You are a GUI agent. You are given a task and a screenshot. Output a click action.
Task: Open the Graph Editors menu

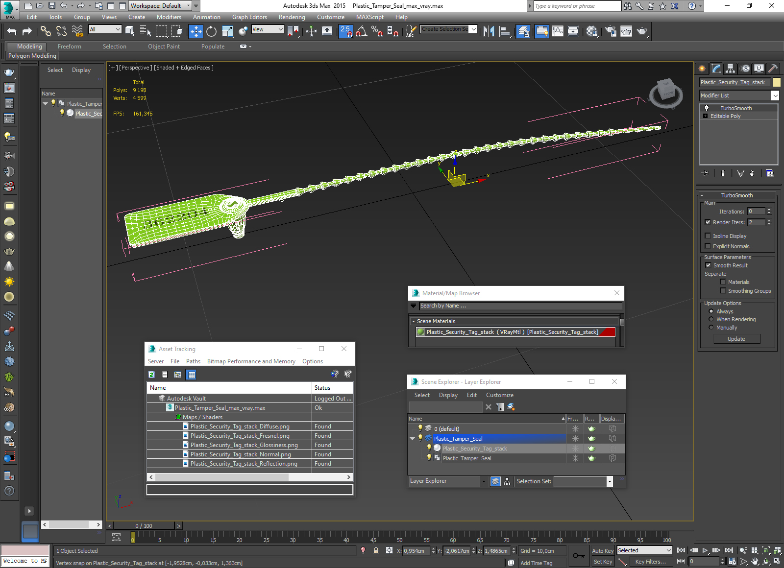pyautogui.click(x=249, y=17)
